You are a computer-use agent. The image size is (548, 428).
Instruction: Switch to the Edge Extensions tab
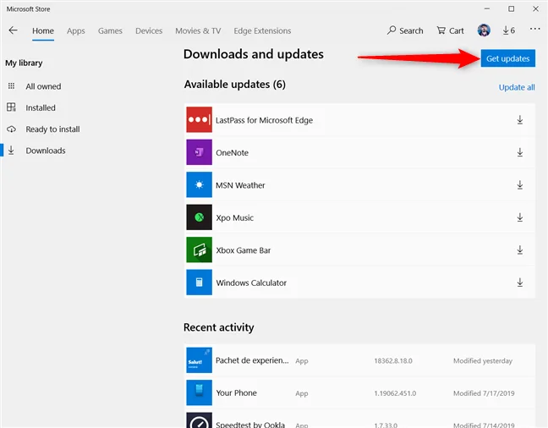point(262,30)
